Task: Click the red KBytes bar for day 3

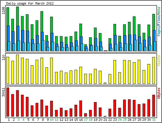Action: pyautogui.click(x=17, y=103)
